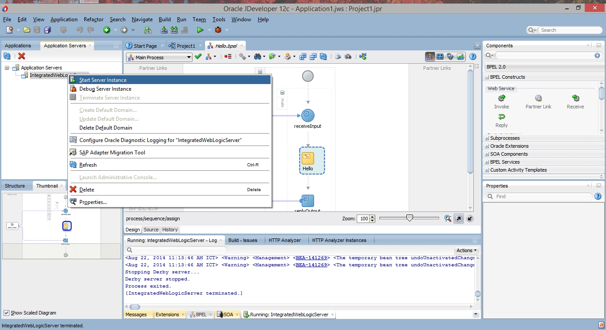
Task: Click the Save All icon
Action: (47, 30)
